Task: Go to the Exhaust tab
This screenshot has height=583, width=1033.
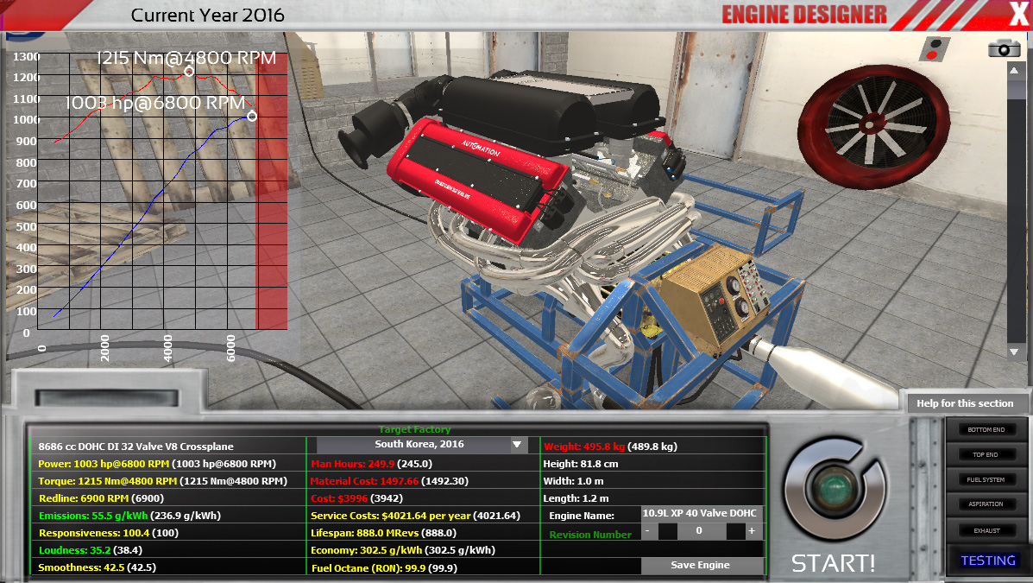Action: coord(986,530)
